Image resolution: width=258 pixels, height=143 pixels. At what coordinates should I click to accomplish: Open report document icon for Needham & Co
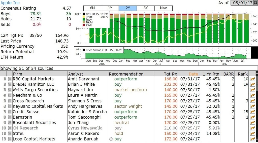tap(10, 95)
